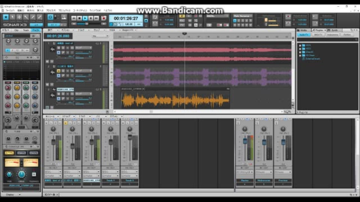Screen dimensions: 360x202
Task: Open the File menu in menu bar
Action: coord(10,10)
